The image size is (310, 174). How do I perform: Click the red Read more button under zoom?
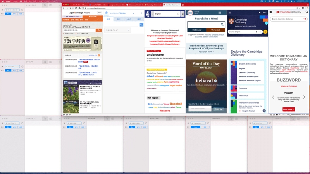pyautogui.click(x=289, y=109)
